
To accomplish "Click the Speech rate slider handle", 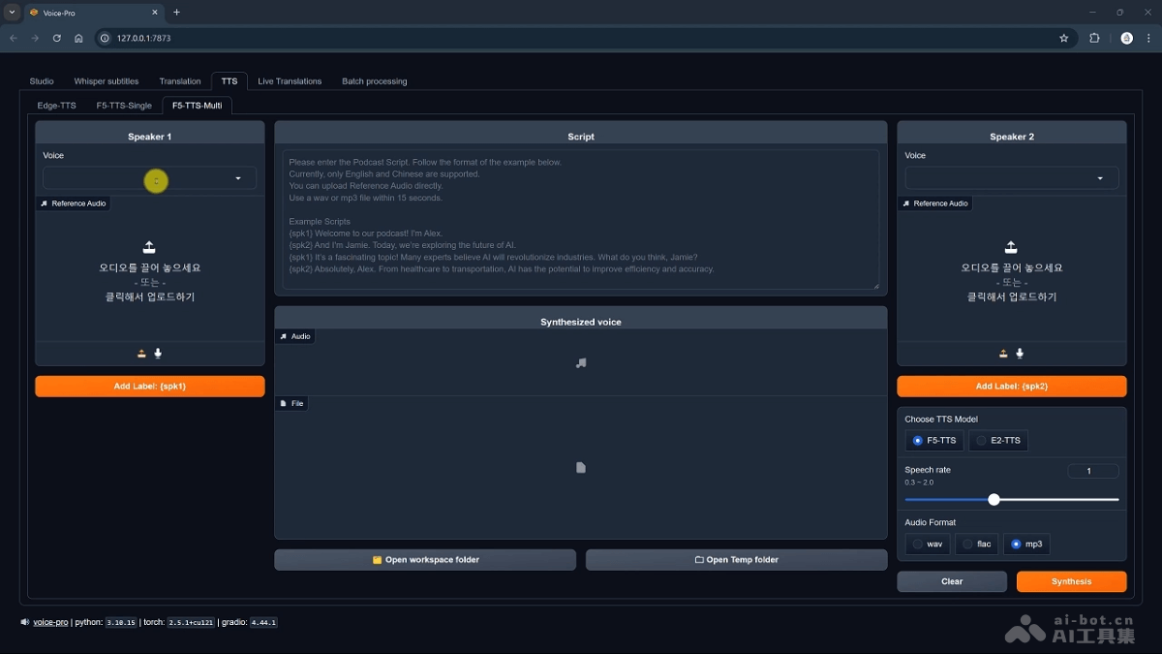I will coord(994,500).
